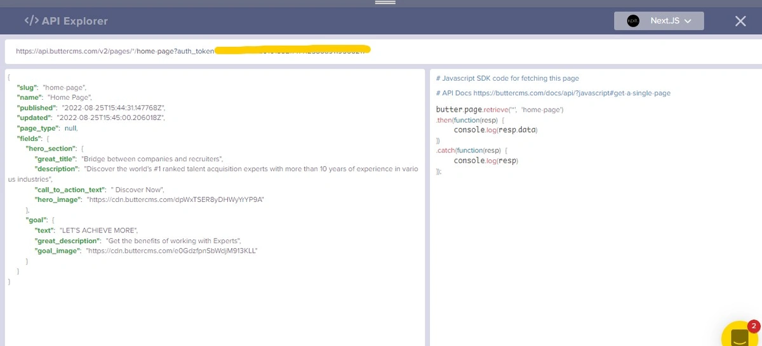Click the goal_image CDN URL

(171, 251)
